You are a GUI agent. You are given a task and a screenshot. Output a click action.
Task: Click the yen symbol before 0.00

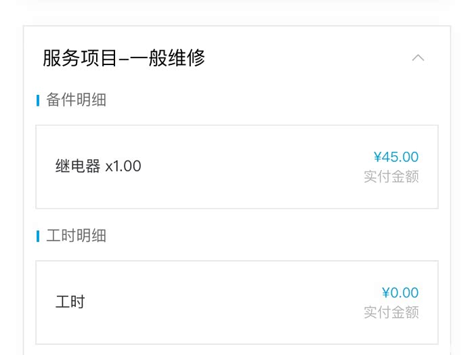(386, 293)
